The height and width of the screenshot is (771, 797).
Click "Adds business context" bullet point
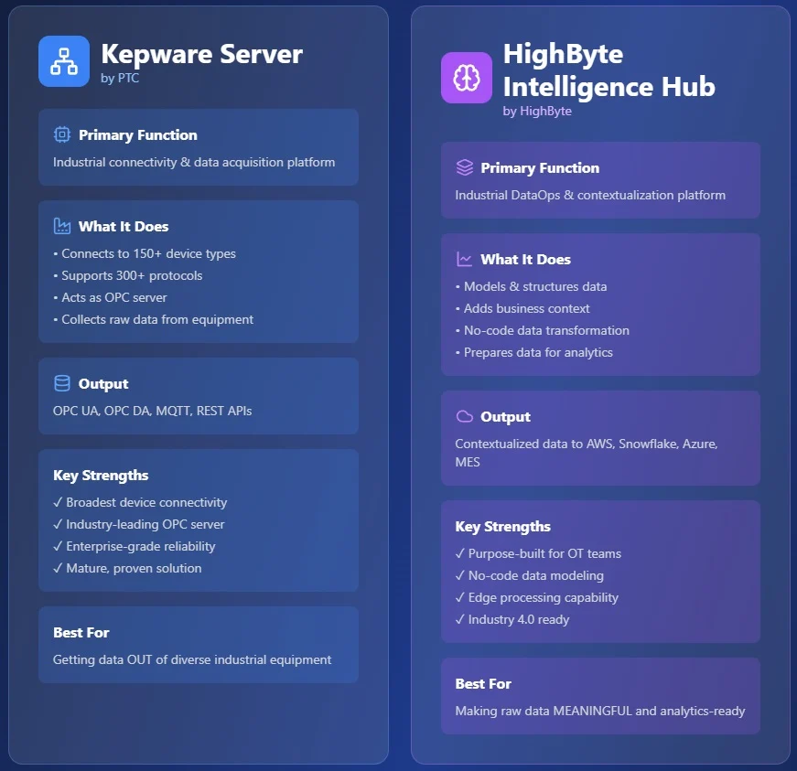click(522, 308)
